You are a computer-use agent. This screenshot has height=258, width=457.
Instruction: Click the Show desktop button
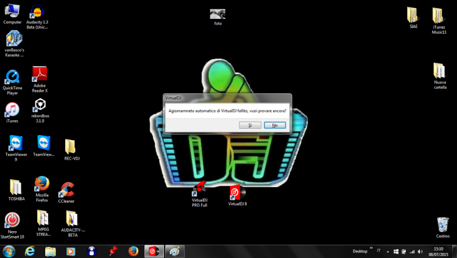pos(455,252)
